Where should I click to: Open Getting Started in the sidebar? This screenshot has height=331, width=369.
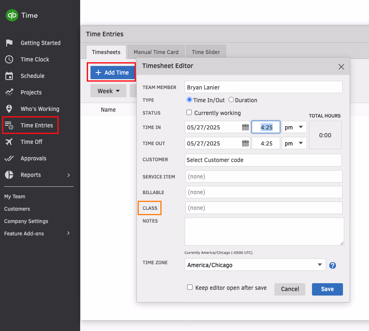40,43
